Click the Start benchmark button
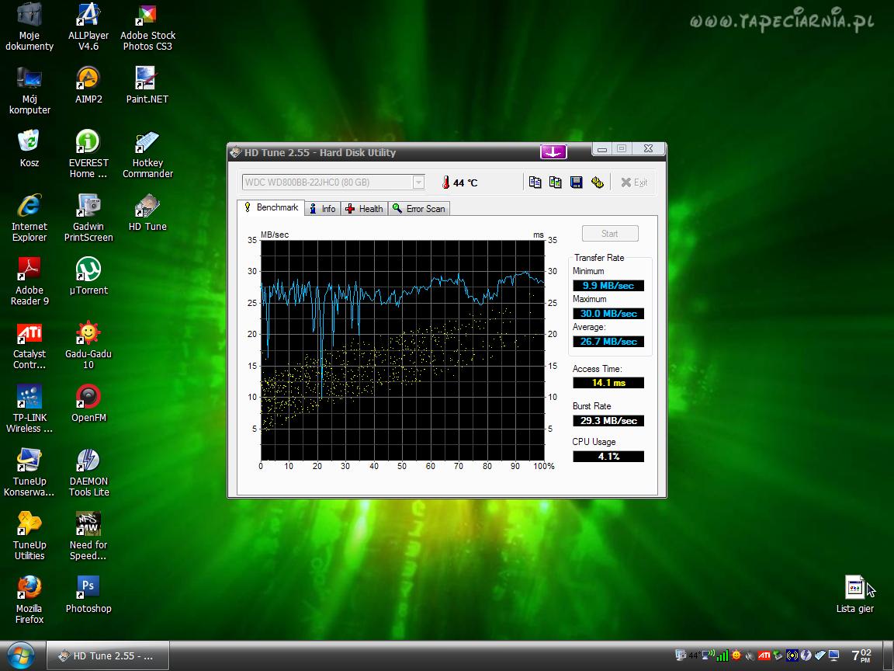The image size is (894, 671). pyautogui.click(x=609, y=233)
